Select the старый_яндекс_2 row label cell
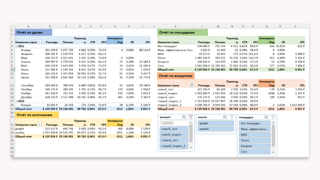 tap(169, 105)
